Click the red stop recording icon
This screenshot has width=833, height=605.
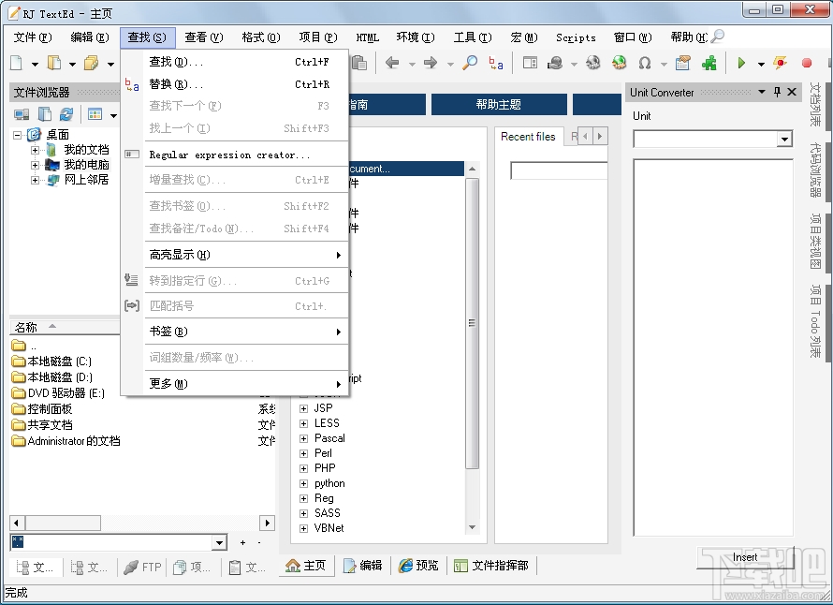click(807, 64)
